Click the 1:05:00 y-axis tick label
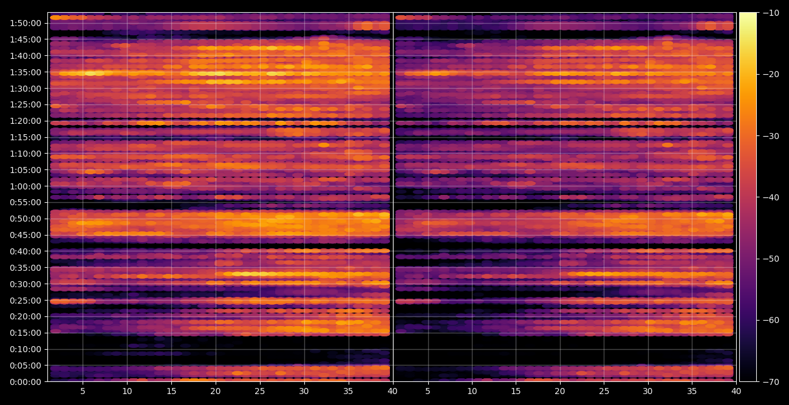This screenshot has width=789, height=405. 26,170
